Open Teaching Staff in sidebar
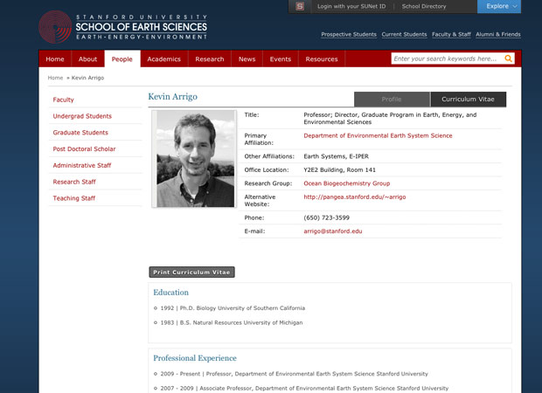 [x=74, y=198]
